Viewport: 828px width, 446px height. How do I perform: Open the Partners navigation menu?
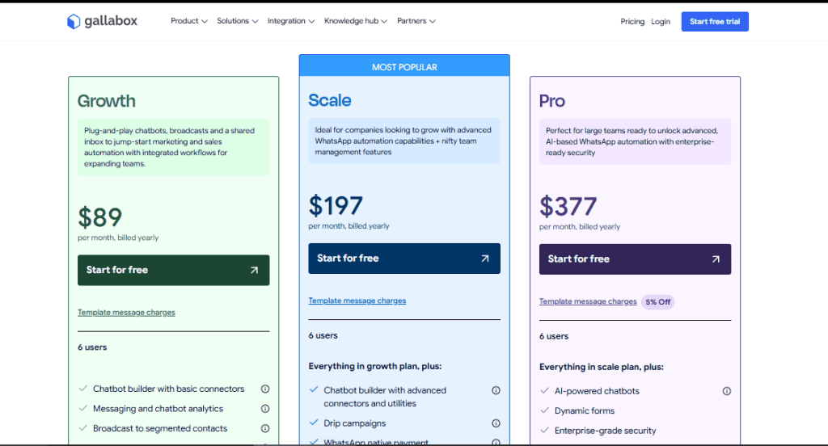416,21
